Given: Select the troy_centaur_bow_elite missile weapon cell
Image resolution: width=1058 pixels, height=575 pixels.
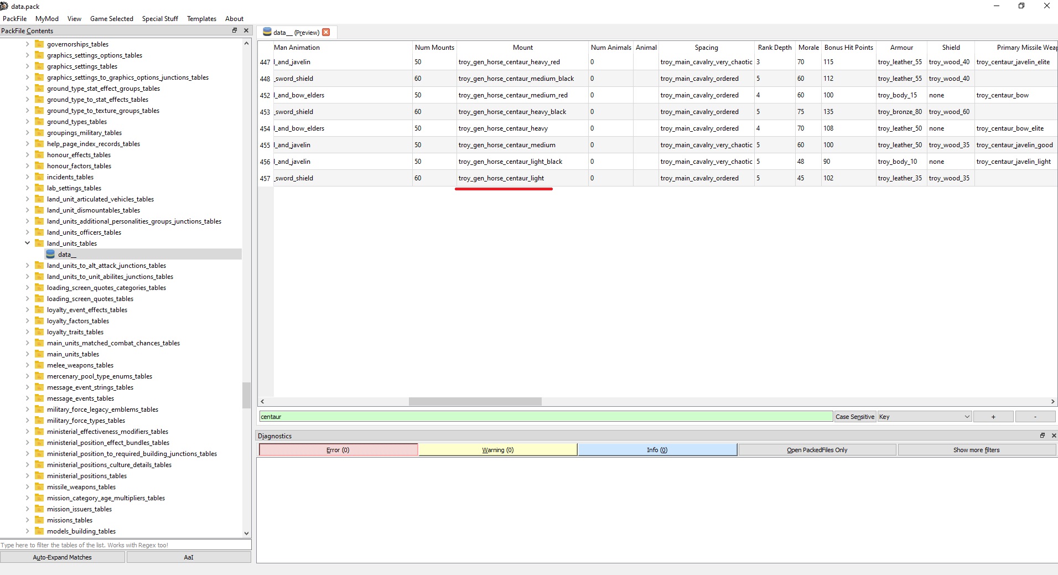Looking at the screenshot, I should [x=1016, y=128].
